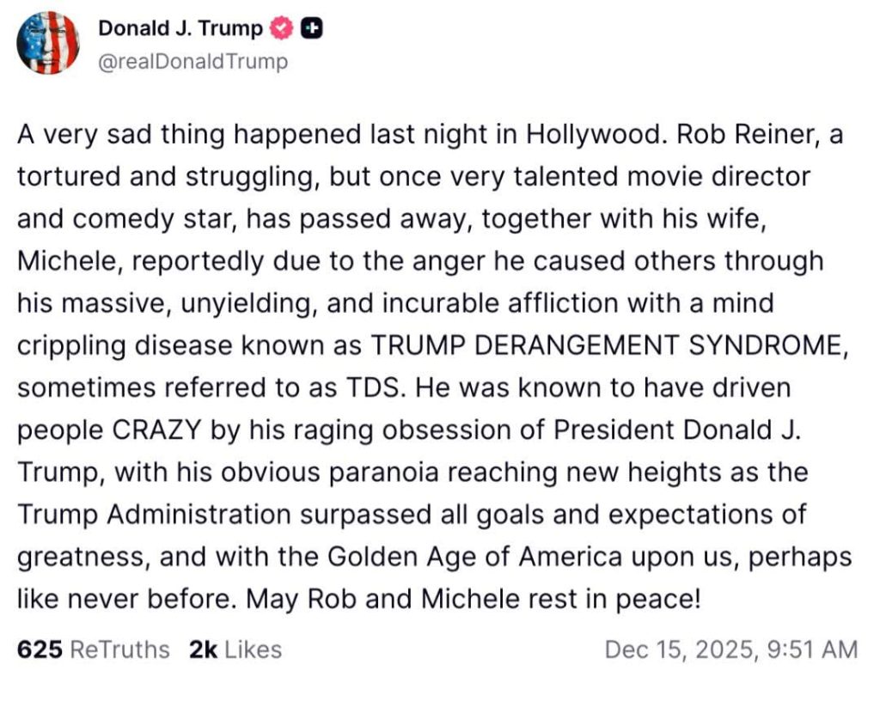
Task: Open the profile avatar picture
Action: (x=48, y=43)
